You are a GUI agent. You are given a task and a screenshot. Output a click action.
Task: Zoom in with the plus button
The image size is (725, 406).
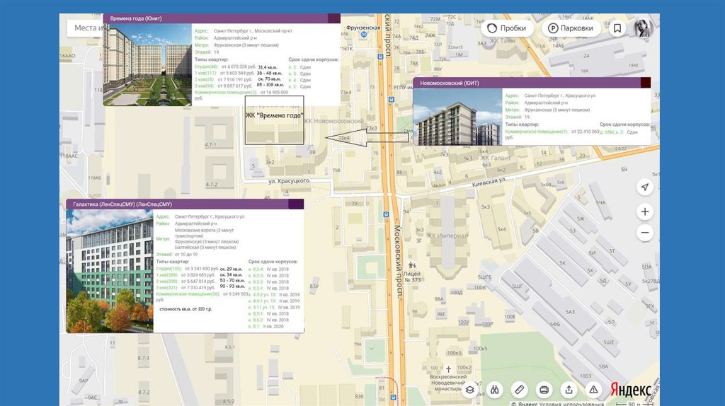coord(644,211)
